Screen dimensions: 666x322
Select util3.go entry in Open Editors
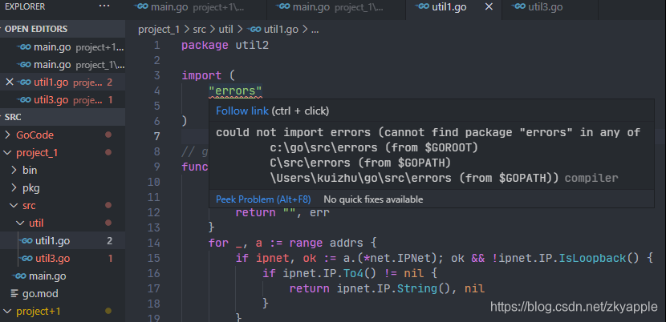63,100
